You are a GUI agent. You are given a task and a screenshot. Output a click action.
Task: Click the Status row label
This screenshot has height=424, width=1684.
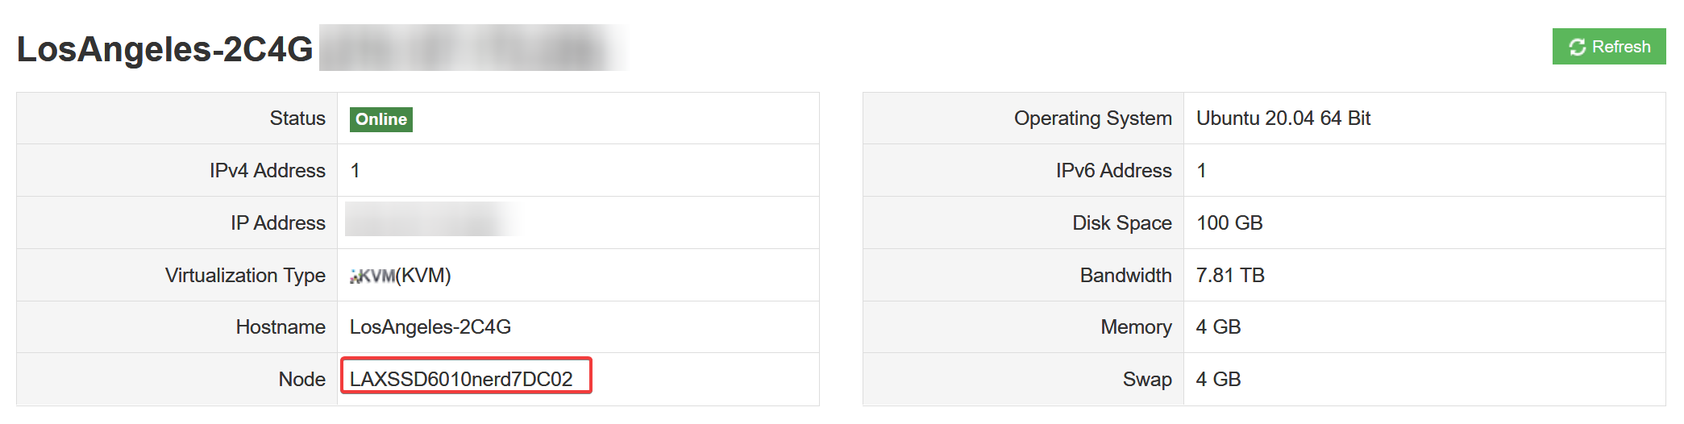[297, 118]
